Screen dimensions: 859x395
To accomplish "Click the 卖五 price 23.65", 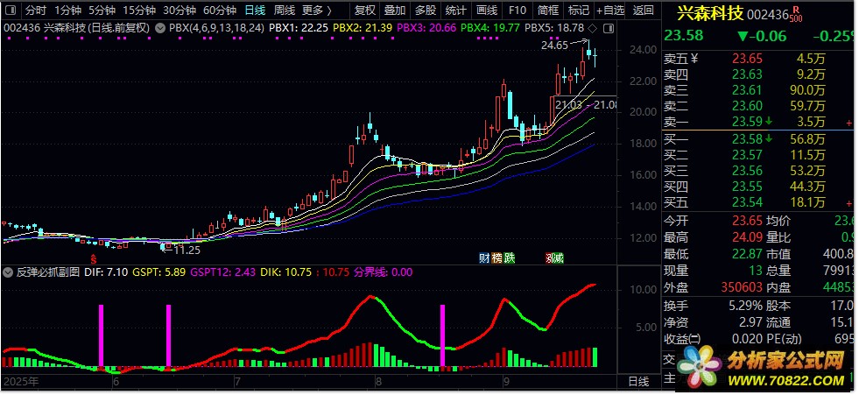I will tap(747, 59).
